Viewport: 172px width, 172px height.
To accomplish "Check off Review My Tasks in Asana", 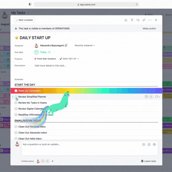I will coord(16,103).
